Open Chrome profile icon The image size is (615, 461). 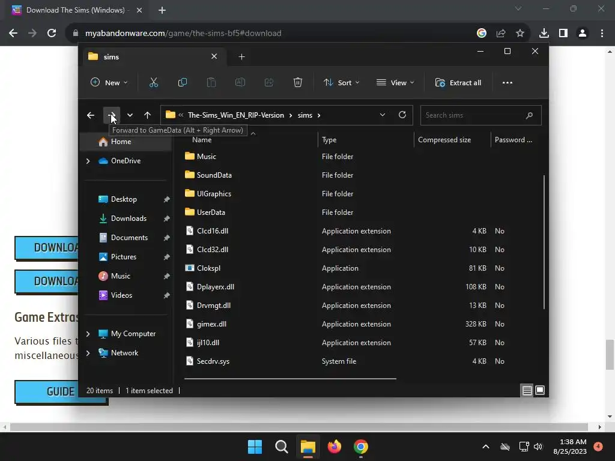[x=583, y=34]
